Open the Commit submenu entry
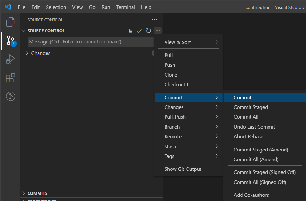306x201 pixels. 189,97
